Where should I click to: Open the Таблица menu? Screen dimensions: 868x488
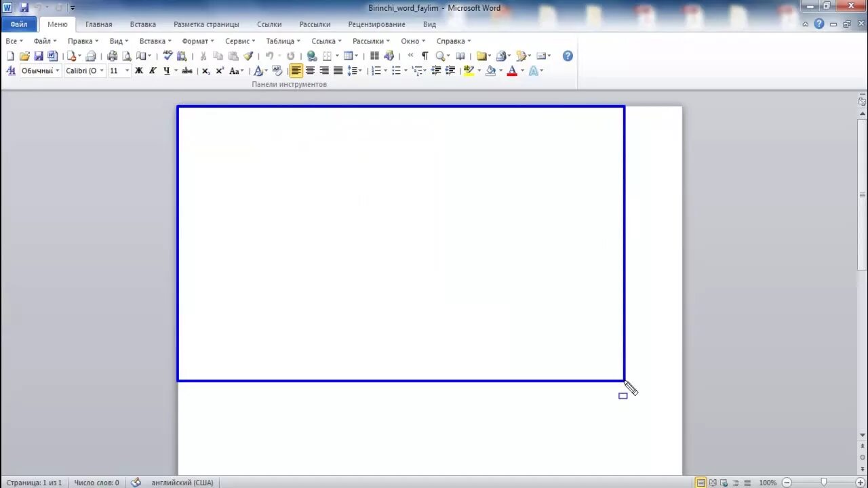(x=283, y=41)
